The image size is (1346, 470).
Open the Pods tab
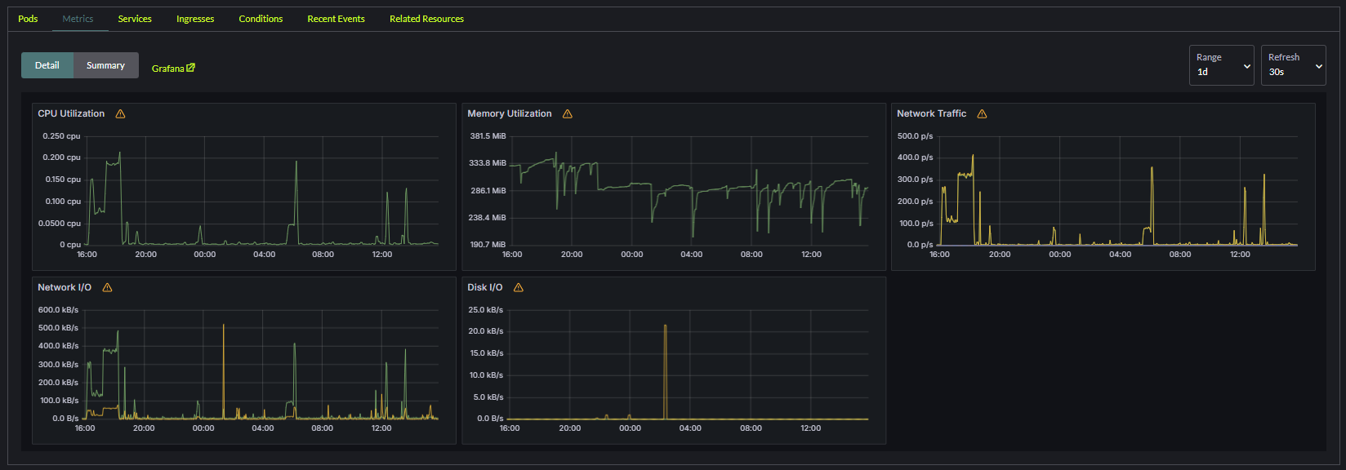(28, 19)
